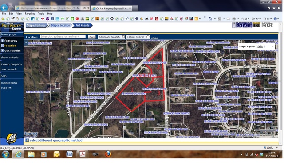Click the Facebook bookmark in favorites bar
This screenshot has height=165, width=284.
pyautogui.click(x=52, y=19)
